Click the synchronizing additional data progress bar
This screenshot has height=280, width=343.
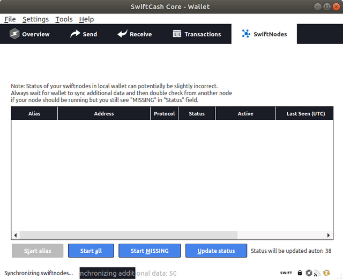point(129,273)
